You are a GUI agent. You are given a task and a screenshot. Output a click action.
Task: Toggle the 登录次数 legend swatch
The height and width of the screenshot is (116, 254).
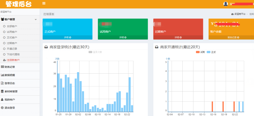[x=90, y=52]
